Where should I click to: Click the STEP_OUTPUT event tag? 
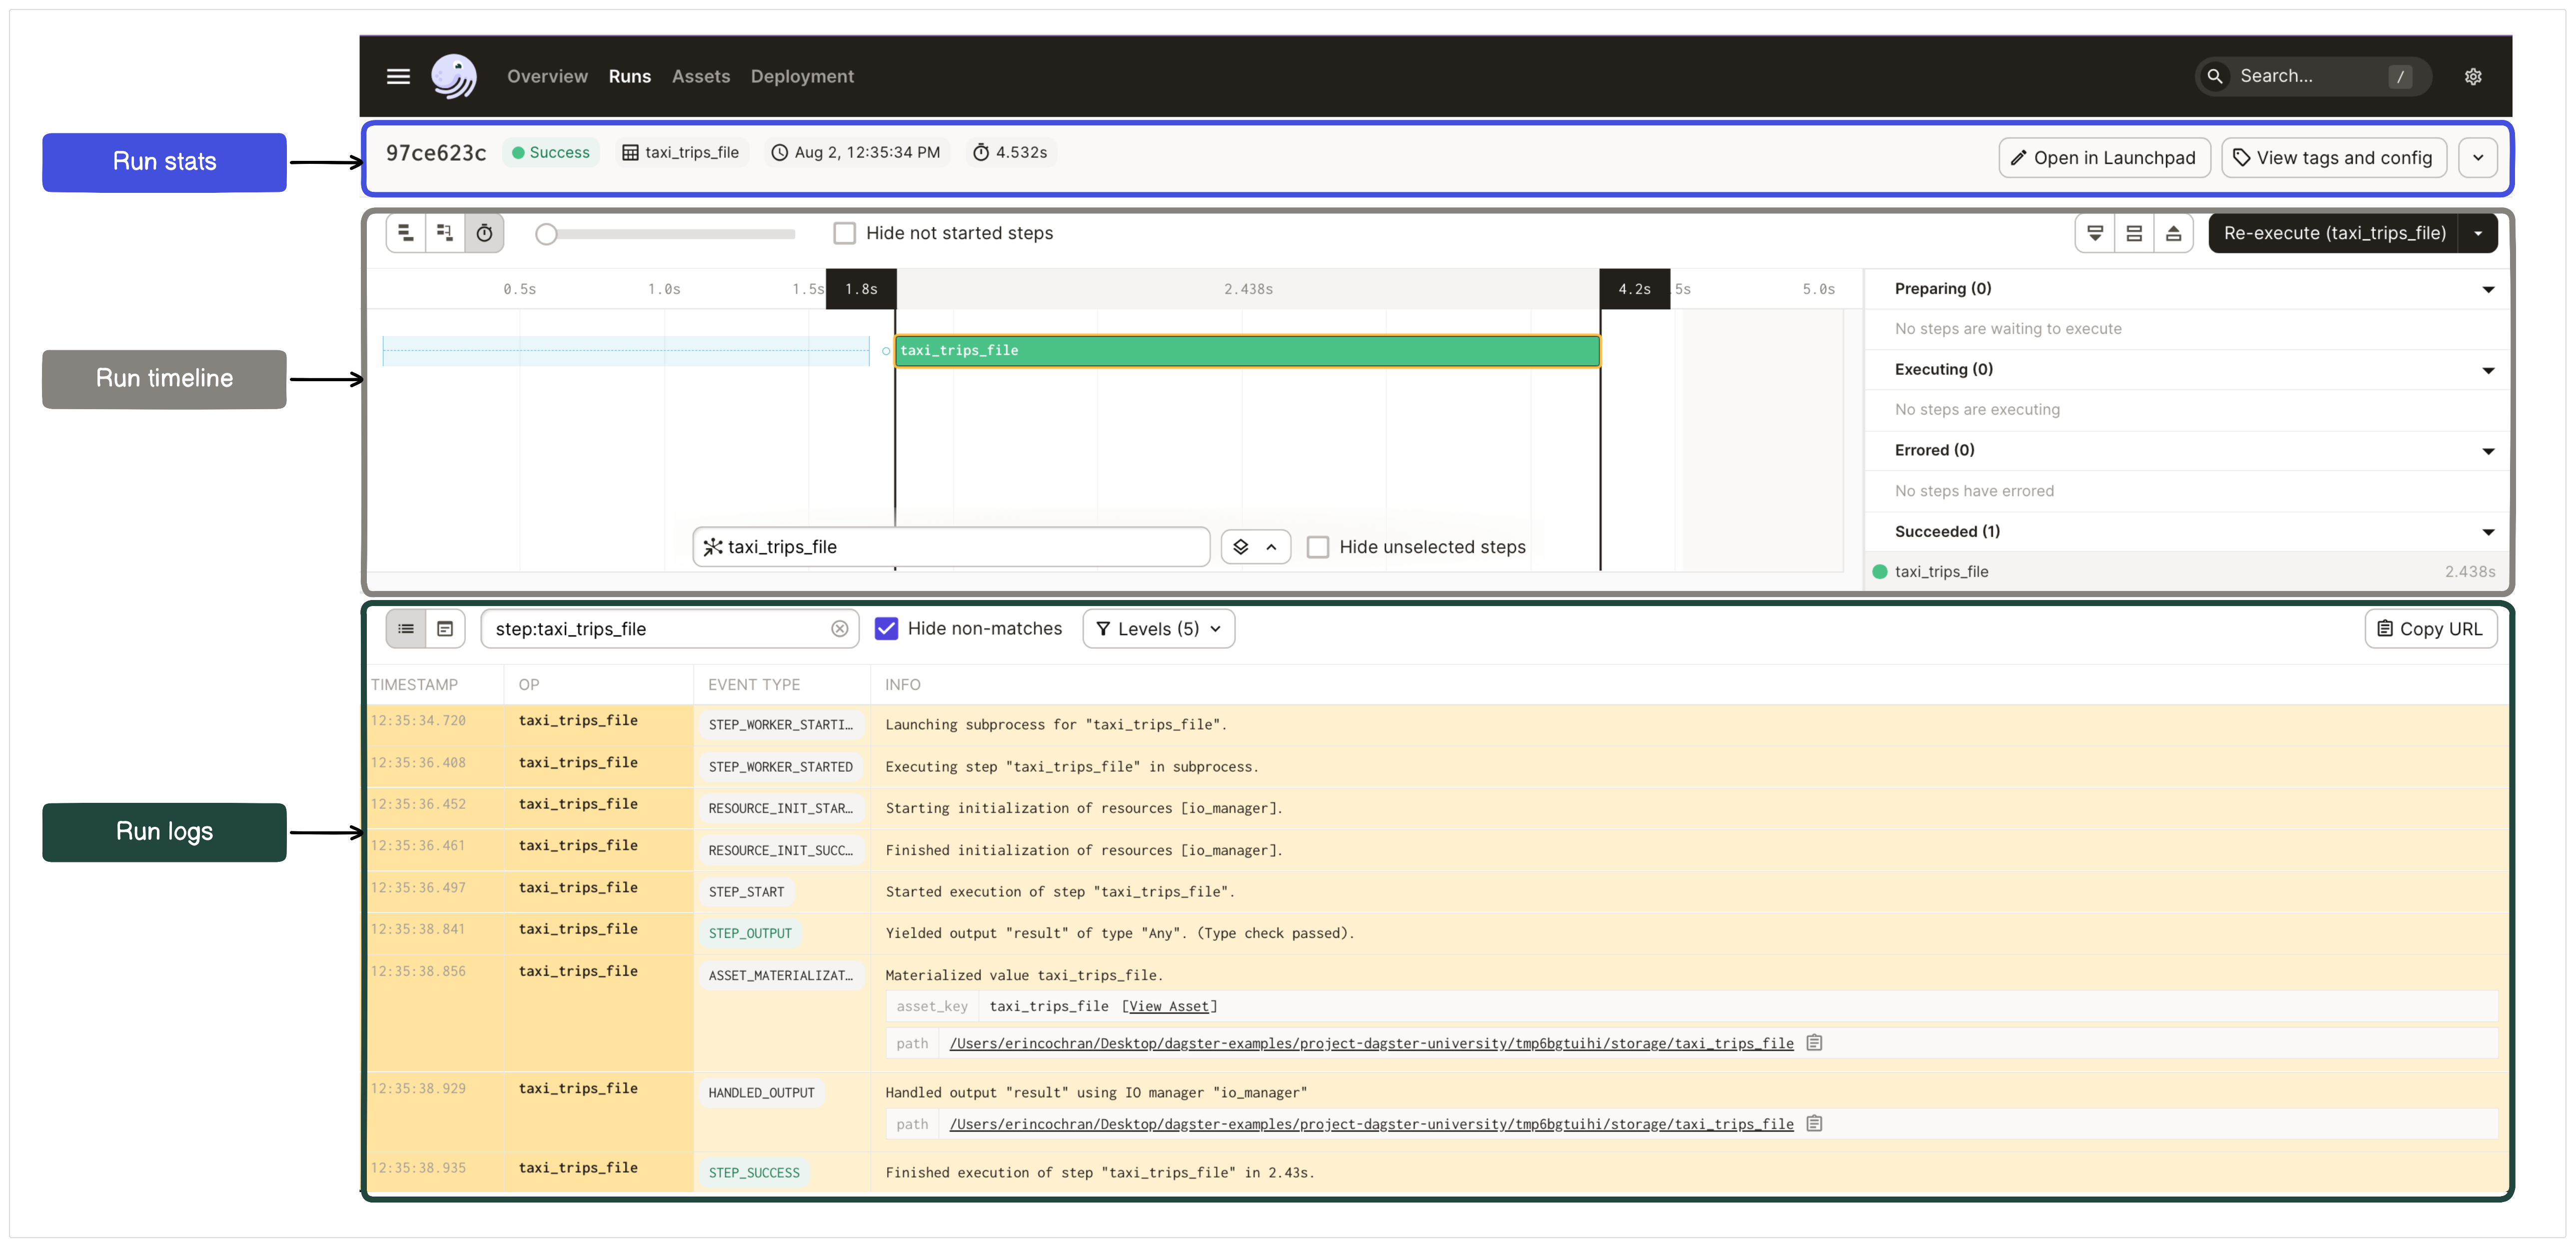tap(749, 933)
